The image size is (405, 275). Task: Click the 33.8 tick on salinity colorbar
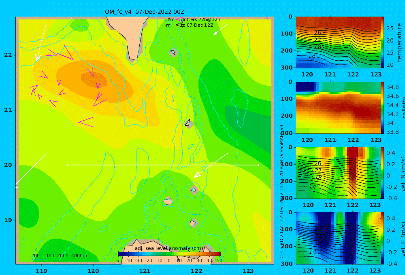click(x=392, y=132)
